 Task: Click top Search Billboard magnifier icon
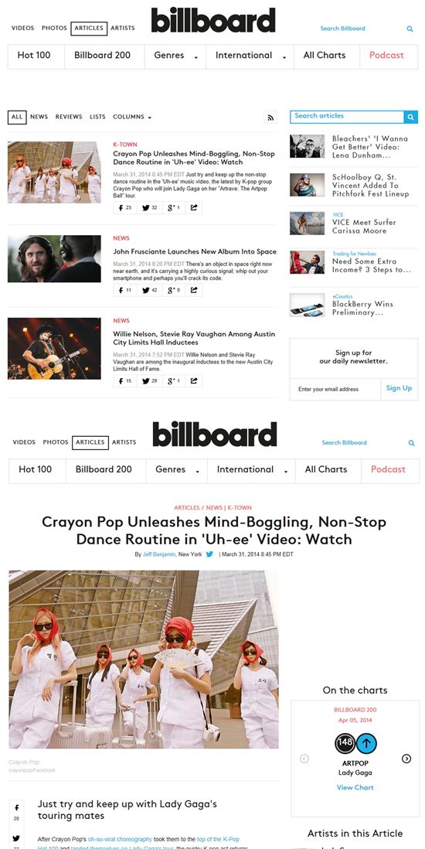tap(410, 29)
